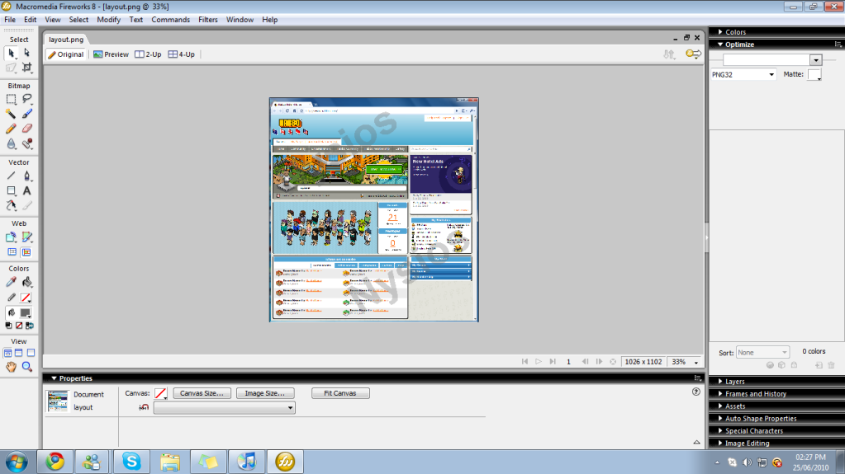The image size is (845, 474).
Task: Expand the Frames and History panel
Action: (755, 394)
